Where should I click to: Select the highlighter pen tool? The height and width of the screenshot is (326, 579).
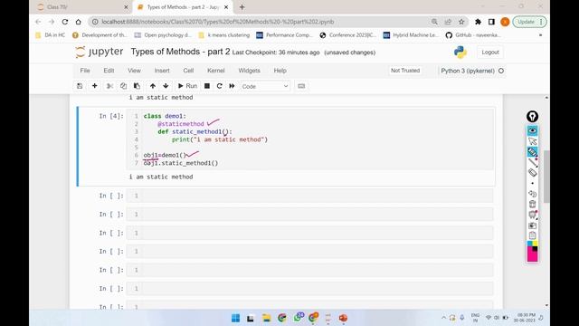click(x=532, y=151)
